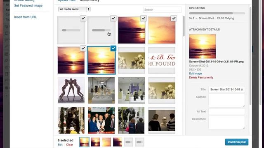
Task: Uncheck the second-row left sunset's checkmark
Action: 83,49
